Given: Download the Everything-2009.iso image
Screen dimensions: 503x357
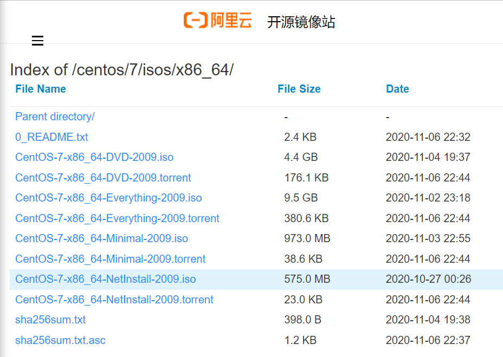Looking at the screenshot, I should (x=108, y=198).
